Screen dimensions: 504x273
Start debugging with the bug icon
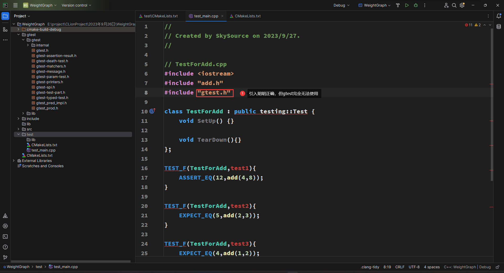416,5
